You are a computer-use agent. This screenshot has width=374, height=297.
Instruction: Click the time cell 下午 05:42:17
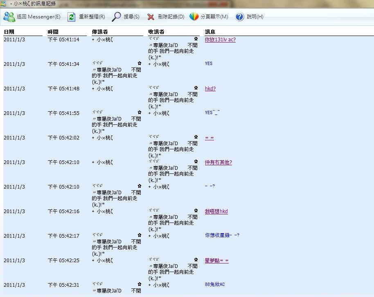63,236
